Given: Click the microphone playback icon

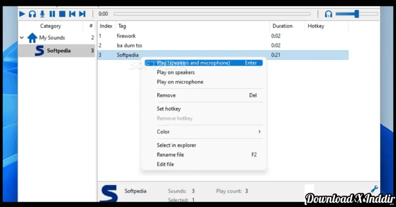Looking at the screenshot, I should pyautogui.click(x=42, y=14).
